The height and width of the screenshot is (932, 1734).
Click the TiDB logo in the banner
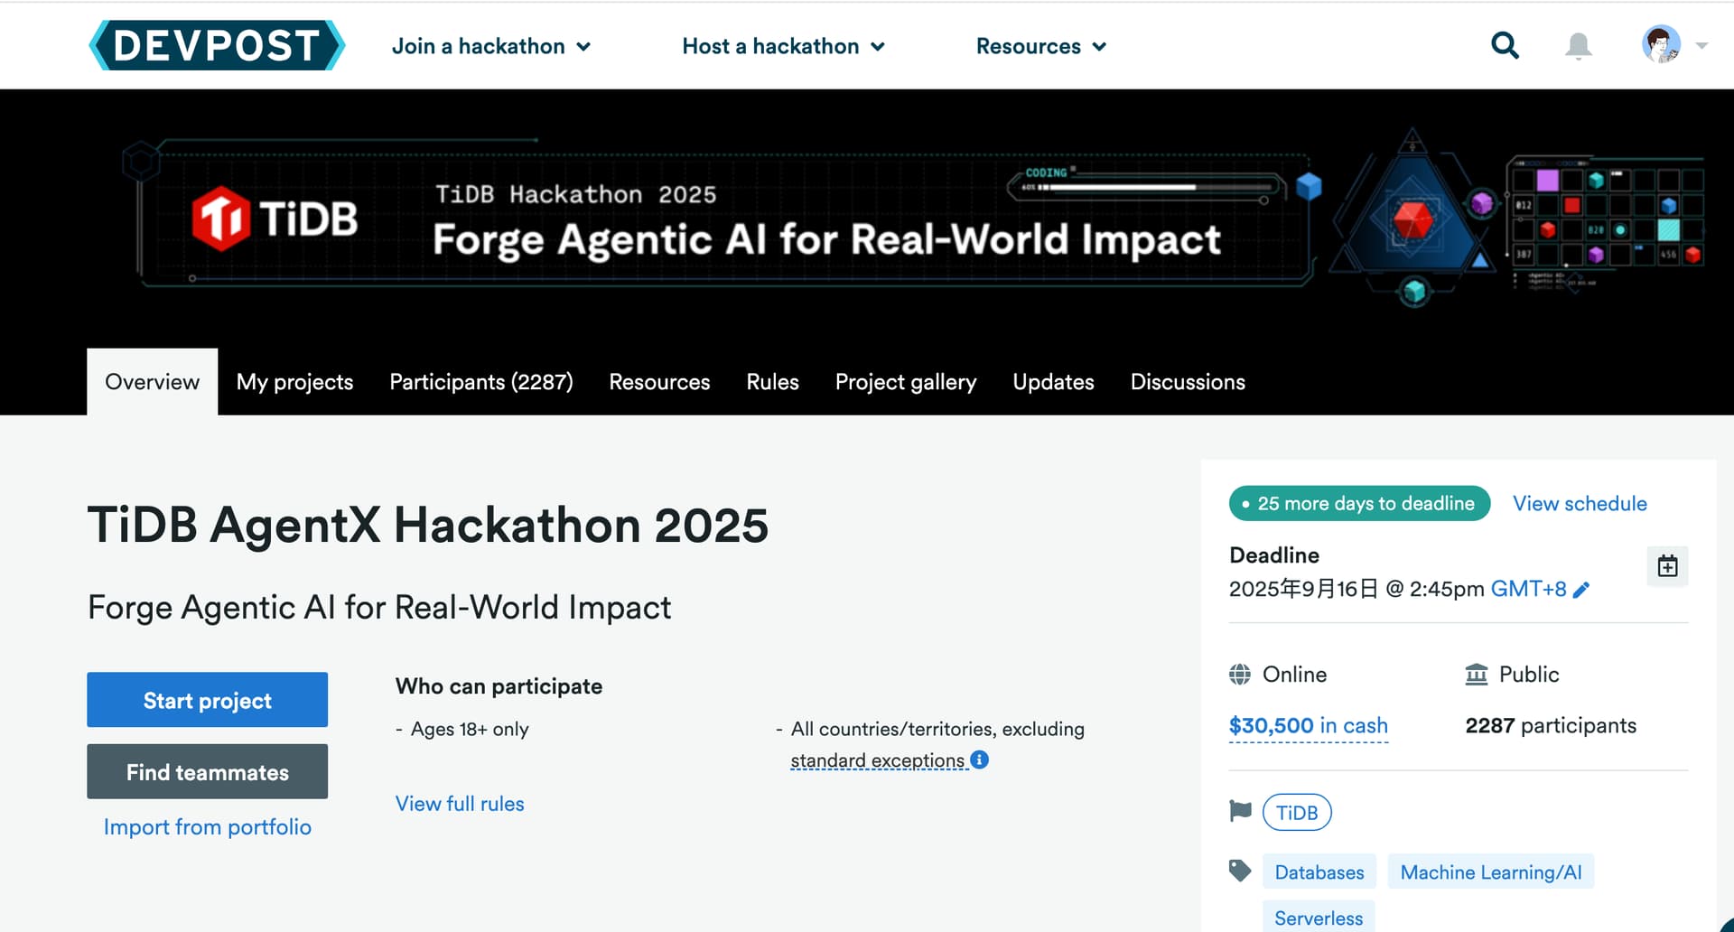(x=275, y=219)
